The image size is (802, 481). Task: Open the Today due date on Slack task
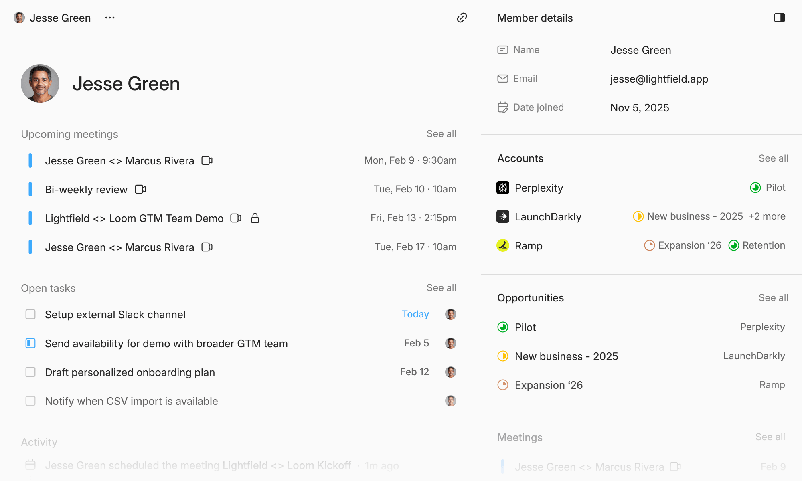[x=415, y=314]
